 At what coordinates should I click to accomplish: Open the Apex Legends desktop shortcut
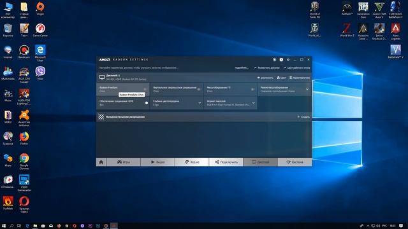(395, 31)
